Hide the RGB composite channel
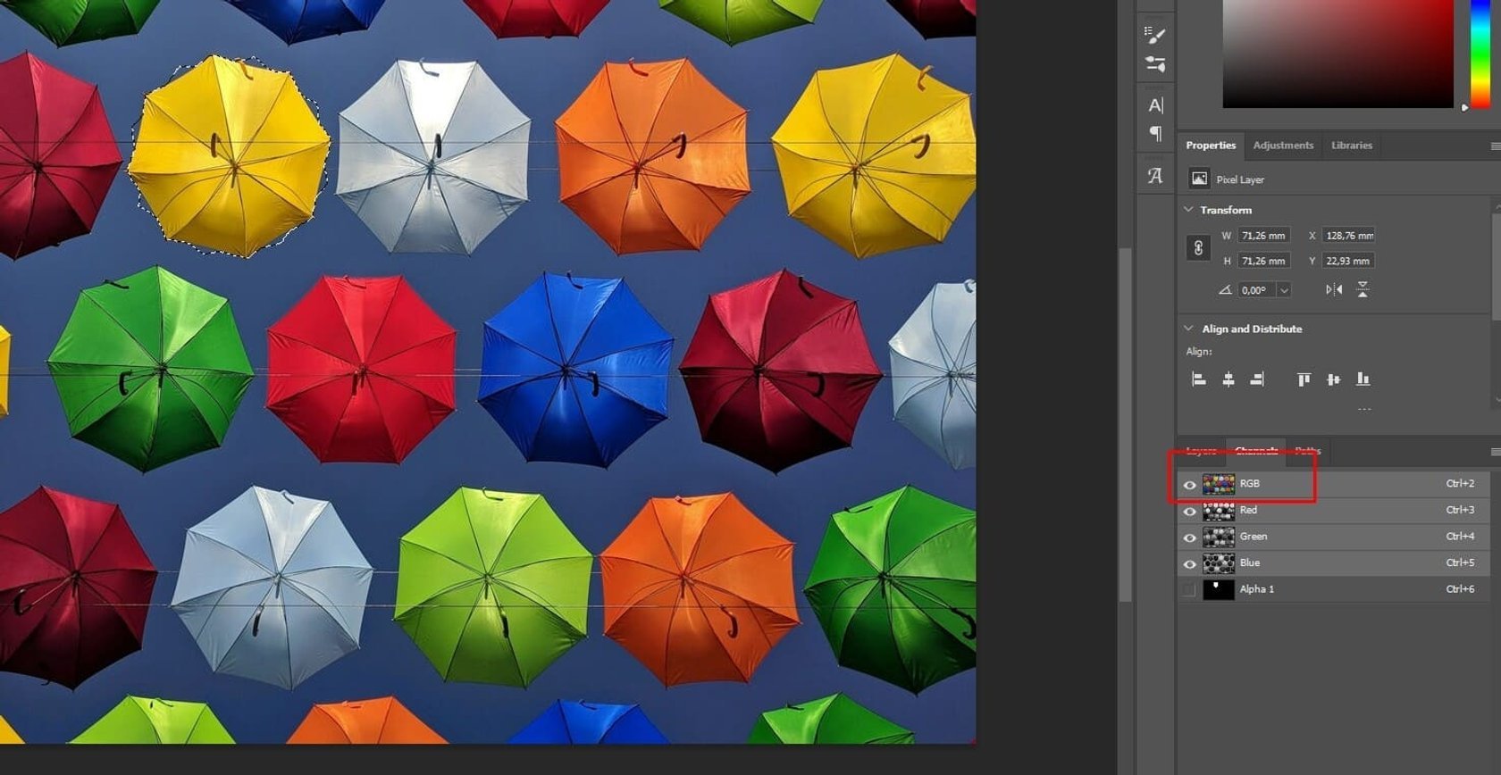The image size is (1501, 775). click(1189, 485)
